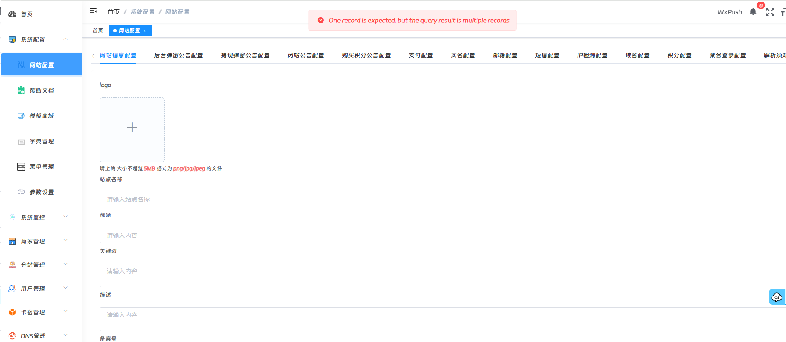Open the WxPush link in header
The height and width of the screenshot is (342, 786).
730,12
